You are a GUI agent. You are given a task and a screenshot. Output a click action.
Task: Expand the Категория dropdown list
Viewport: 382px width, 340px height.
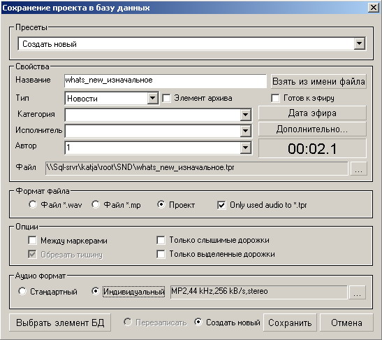pyautogui.click(x=245, y=115)
